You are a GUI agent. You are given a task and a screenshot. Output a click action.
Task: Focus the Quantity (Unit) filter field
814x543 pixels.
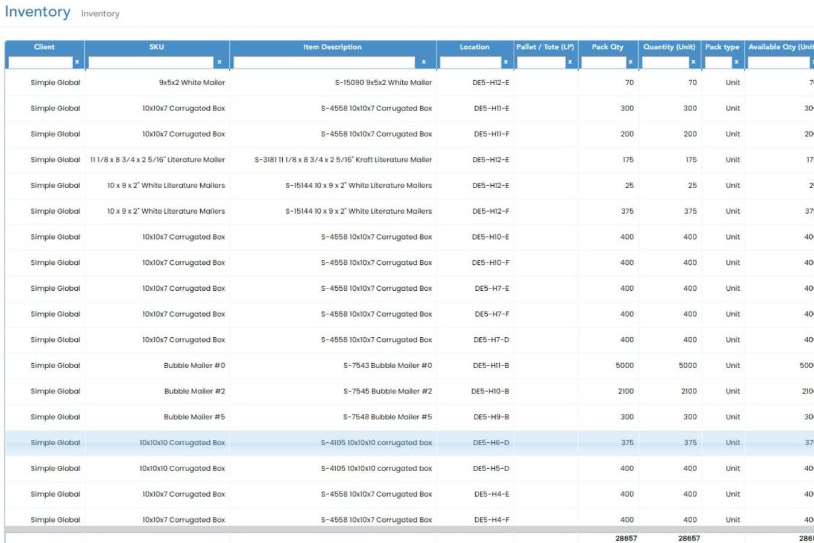[x=665, y=62]
